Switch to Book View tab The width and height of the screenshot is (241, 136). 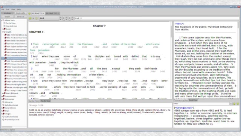pyautogui.click(x=193, y=100)
